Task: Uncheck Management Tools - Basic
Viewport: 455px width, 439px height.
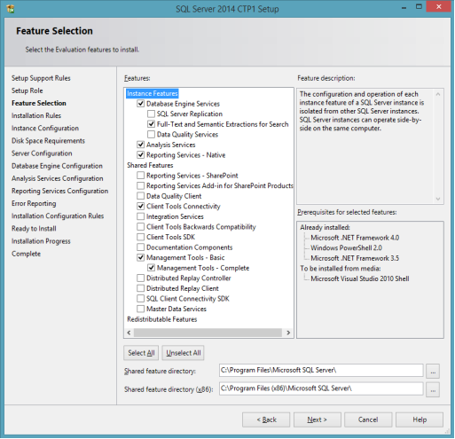Action: (x=141, y=258)
